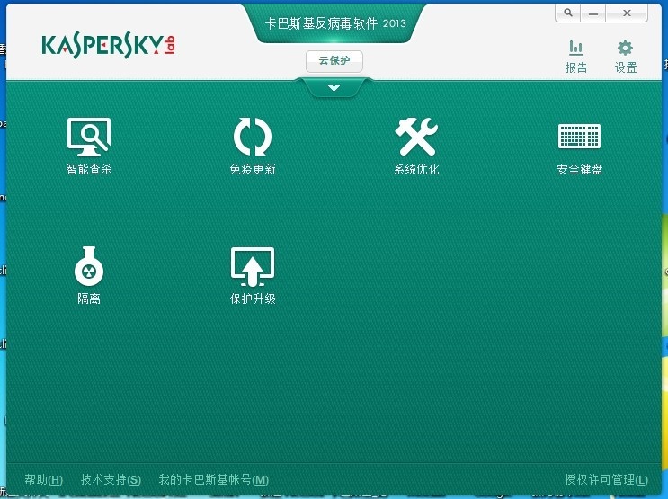Open 隔离 quarantine flask icon
The image size is (668, 499).
coord(89,266)
